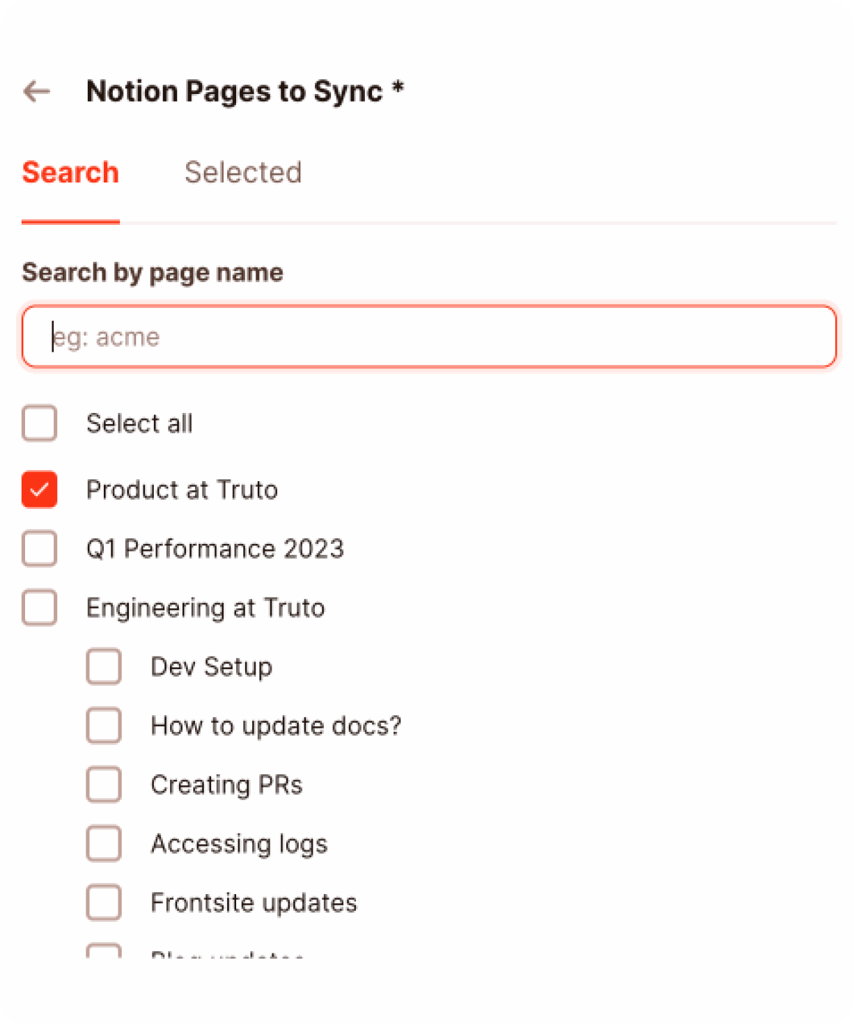Select the Dev Setup checkbox
Image resolution: width=854 pixels, height=1025 pixels.
[x=104, y=666]
